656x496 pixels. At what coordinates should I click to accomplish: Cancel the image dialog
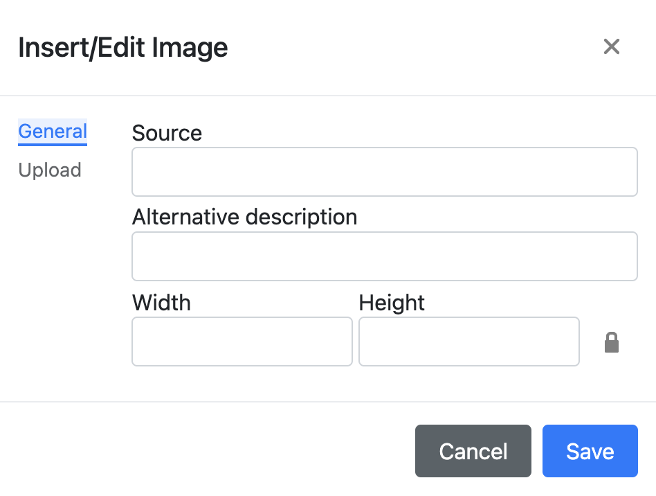click(x=473, y=451)
